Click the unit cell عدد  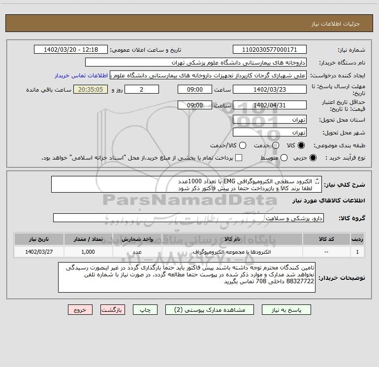click(x=137, y=252)
